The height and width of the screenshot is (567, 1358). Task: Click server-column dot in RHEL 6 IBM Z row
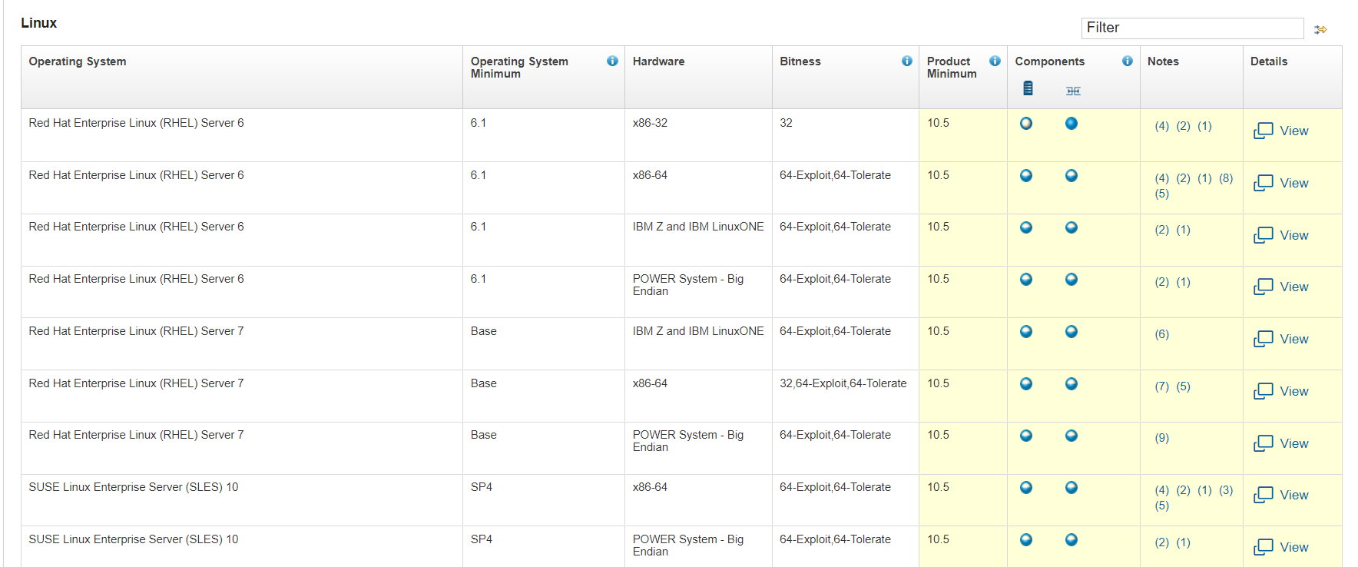1026,227
